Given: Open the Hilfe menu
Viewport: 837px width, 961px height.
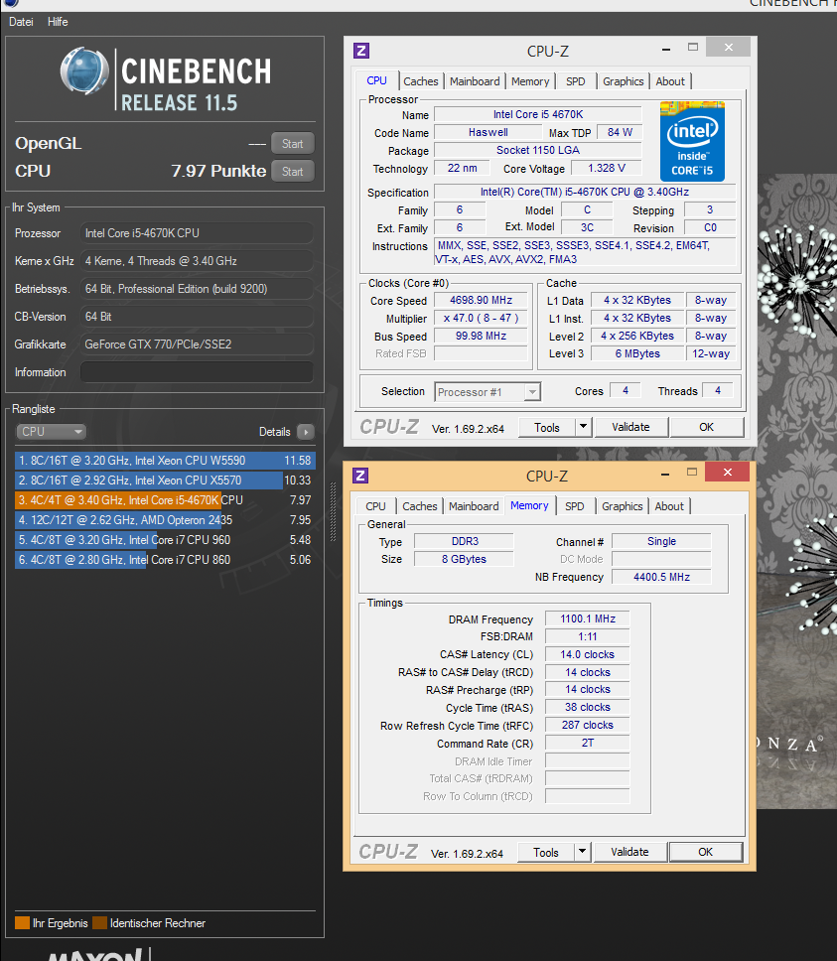Looking at the screenshot, I should 58,22.
